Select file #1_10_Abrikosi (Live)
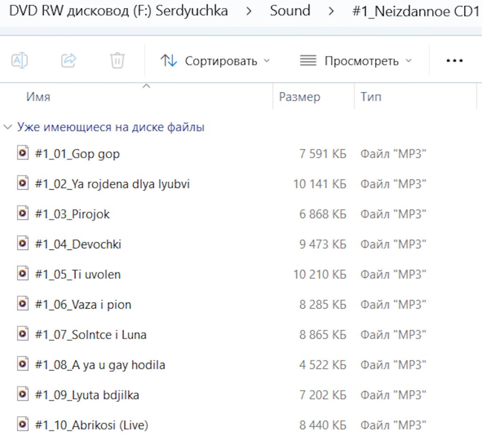This screenshot has width=482, height=440. pyautogui.click(x=92, y=425)
